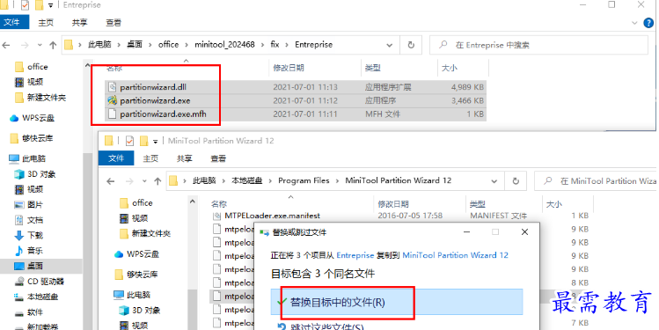Open the 文件 tab in MiniTool Partition Wizard 12 window

[116, 158]
